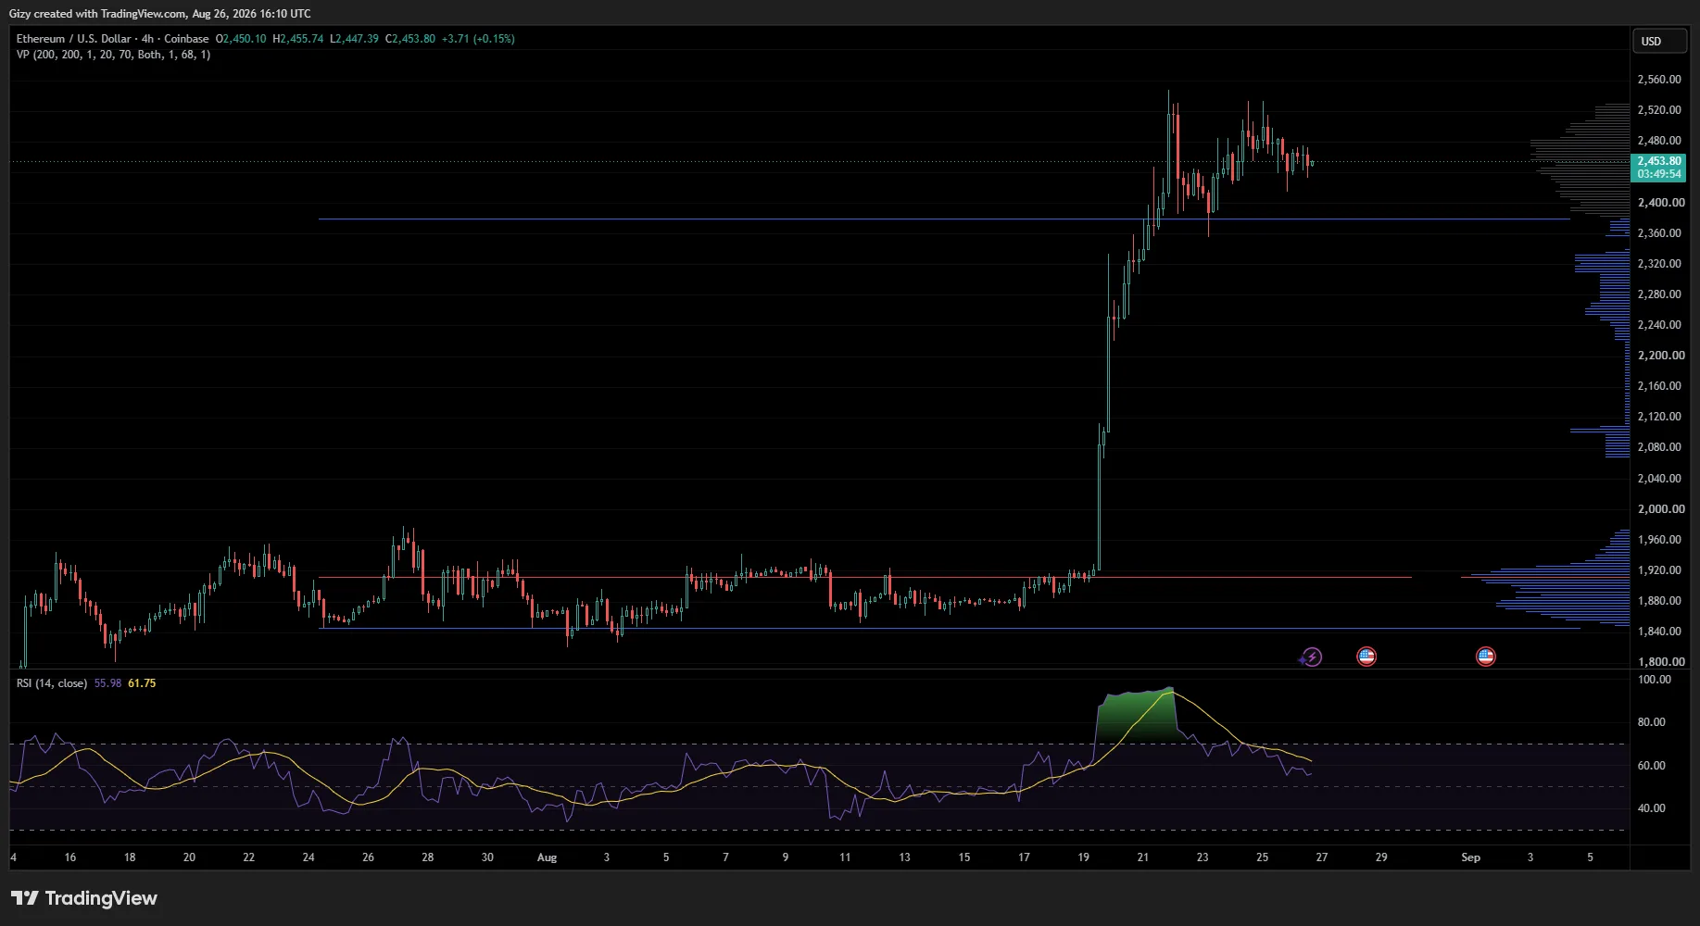Click the 11 date label on the time axis
The image size is (1700, 926).
point(845,857)
